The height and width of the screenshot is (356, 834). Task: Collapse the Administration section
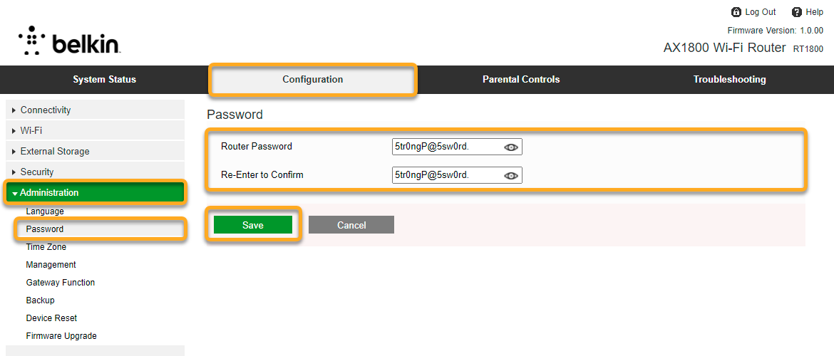[49, 193]
